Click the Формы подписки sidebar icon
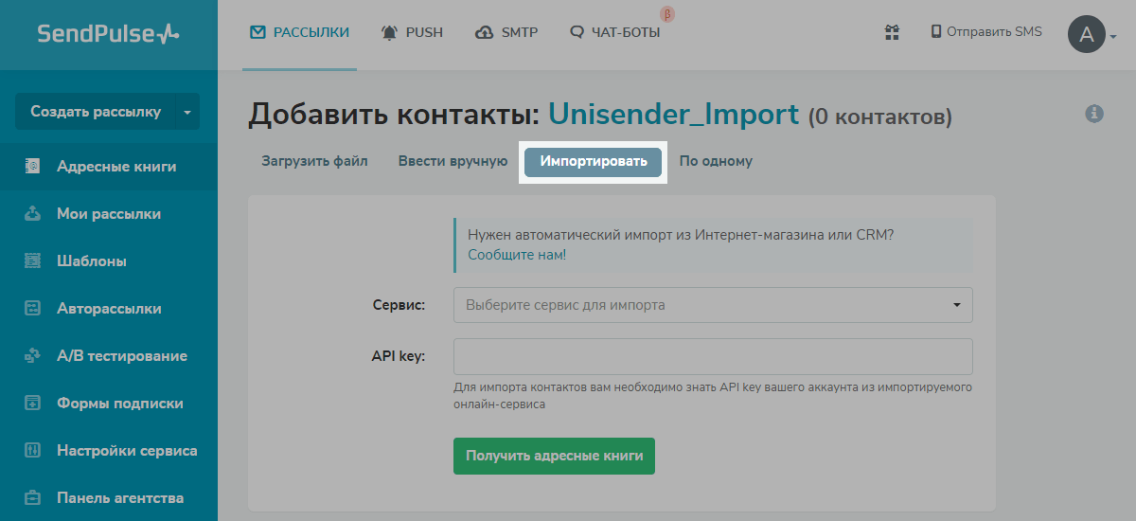1136x521 pixels. [x=32, y=404]
